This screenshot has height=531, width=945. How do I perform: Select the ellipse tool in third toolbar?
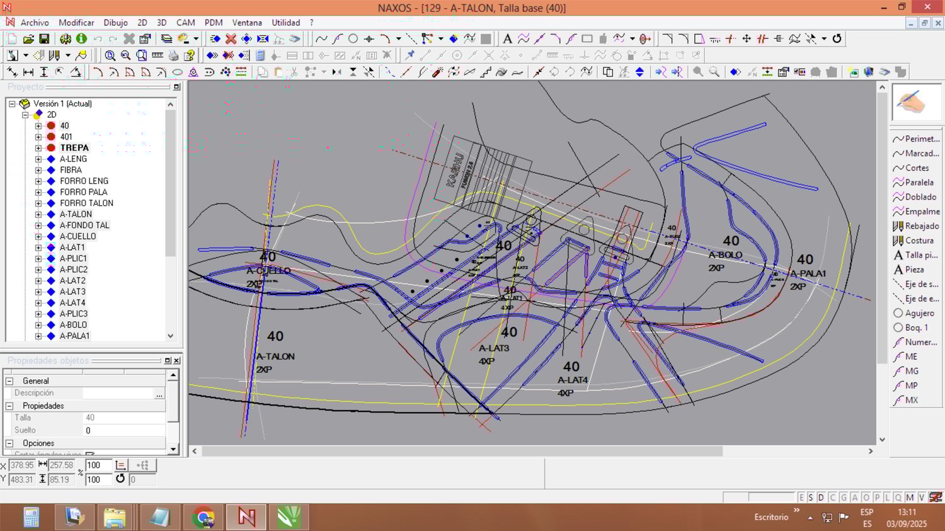pyautogui.click(x=178, y=72)
